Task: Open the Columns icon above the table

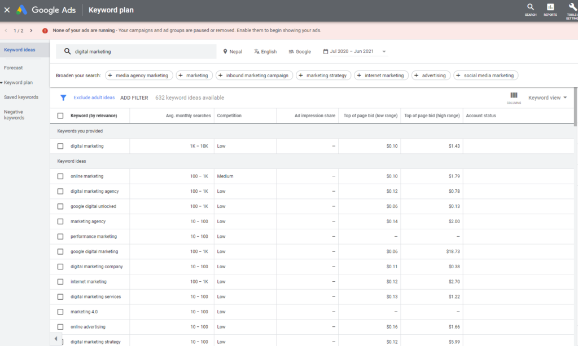Action: tap(514, 96)
